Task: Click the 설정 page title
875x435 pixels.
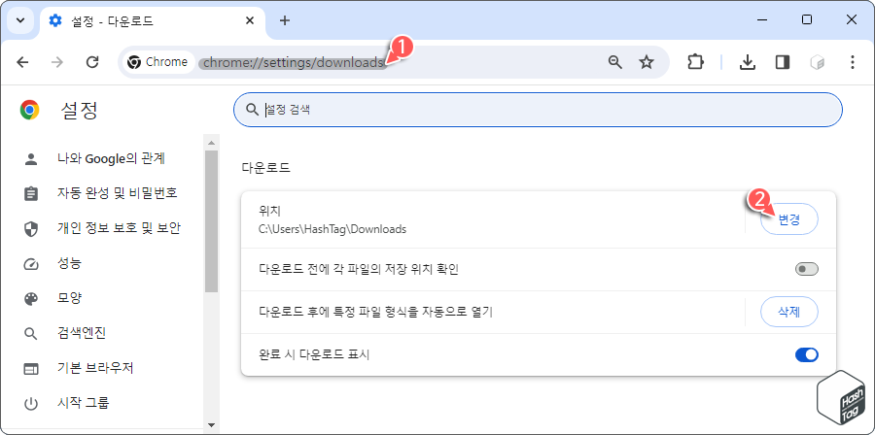Action: click(x=79, y=110)
